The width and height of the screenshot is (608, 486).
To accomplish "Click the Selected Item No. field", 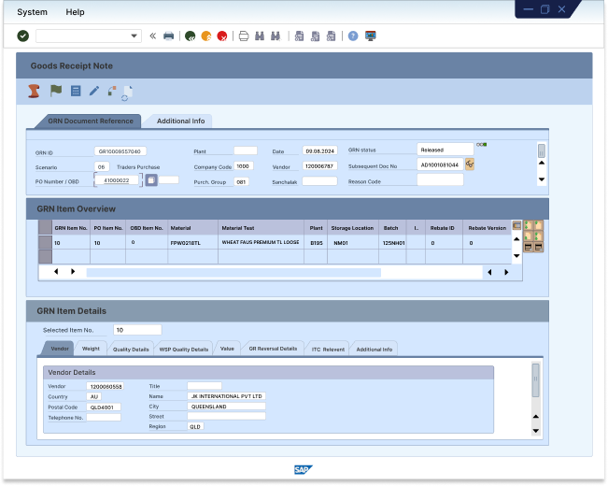I will (x=137, y=330).
